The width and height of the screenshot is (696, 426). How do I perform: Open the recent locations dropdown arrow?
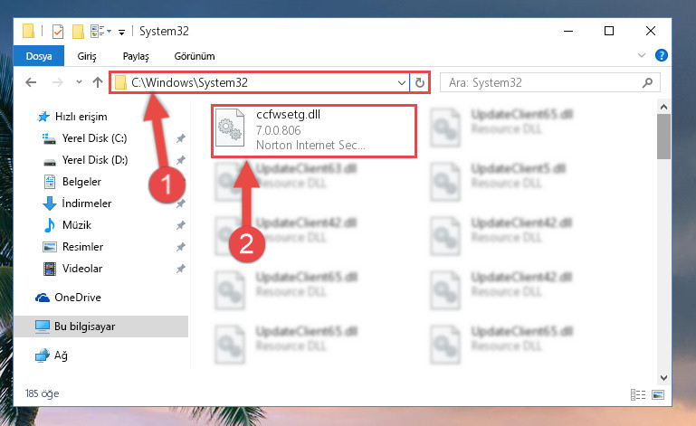[x=79, y=82]
